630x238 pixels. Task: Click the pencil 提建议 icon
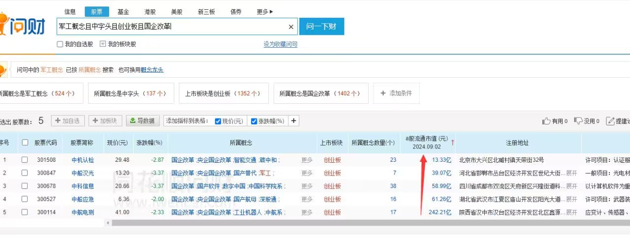pos(610,121)
